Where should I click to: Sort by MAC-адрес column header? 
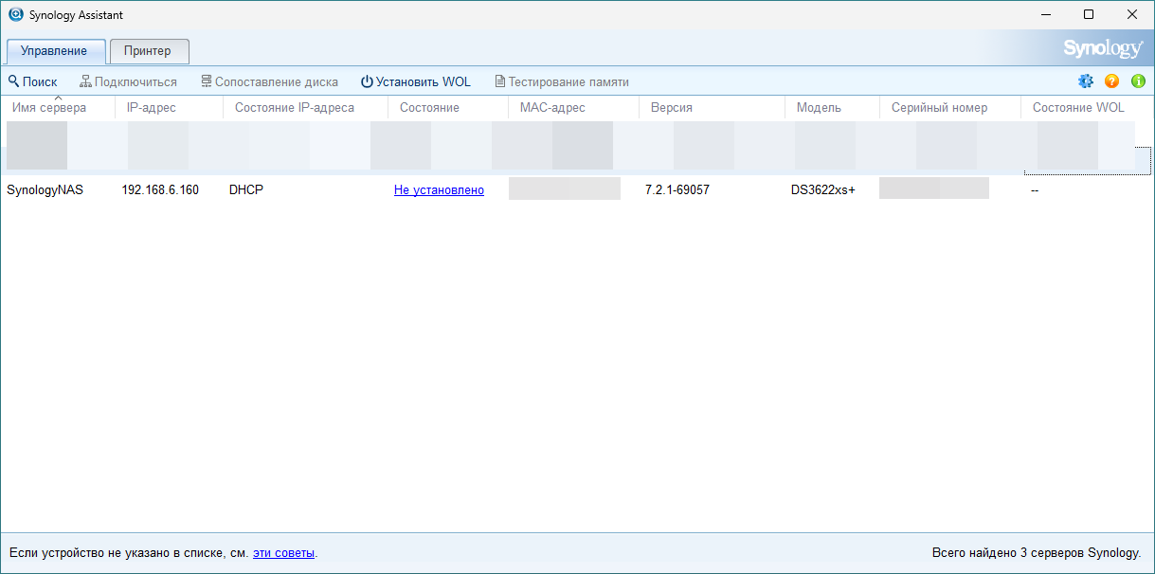click(x=573, y=108)
